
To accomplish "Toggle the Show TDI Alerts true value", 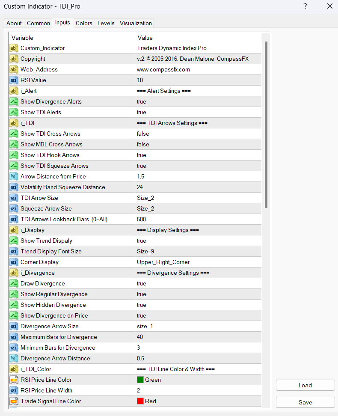I will point(142,112).
